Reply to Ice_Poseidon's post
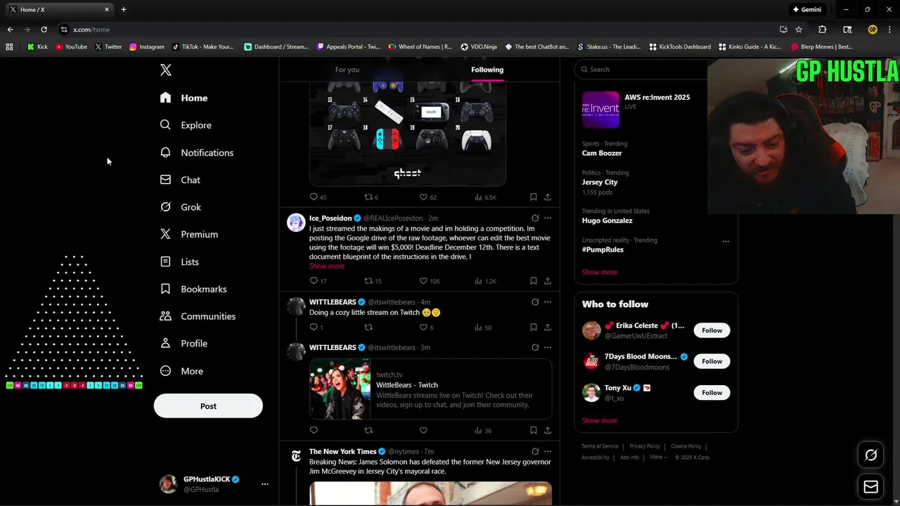The image size is (900, 506). [x=314, y=281]
